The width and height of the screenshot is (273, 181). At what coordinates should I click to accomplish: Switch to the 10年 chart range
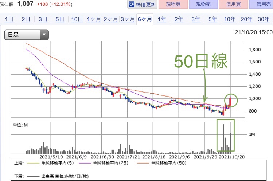pyautogui.click(x=230, y=19)
